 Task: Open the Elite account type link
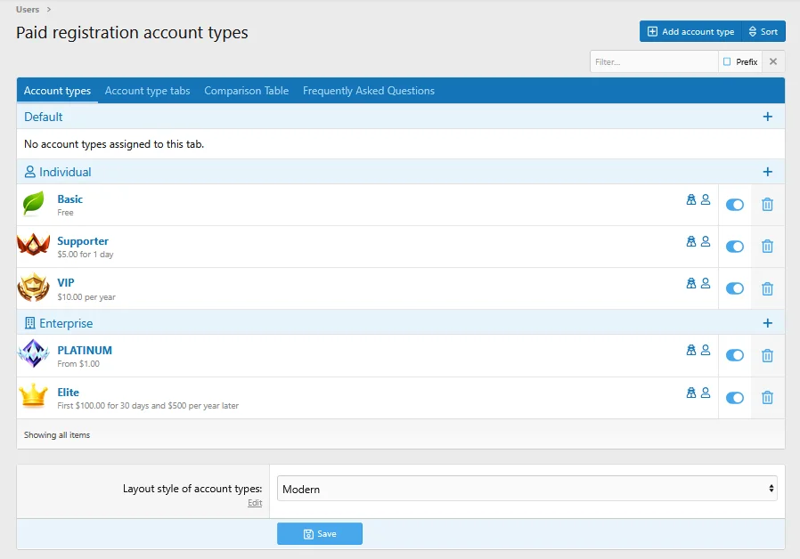[x=69, y=393]
